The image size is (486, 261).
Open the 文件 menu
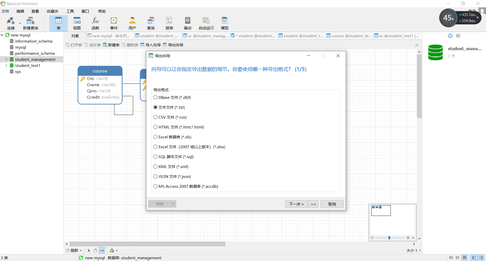[5, 11]
